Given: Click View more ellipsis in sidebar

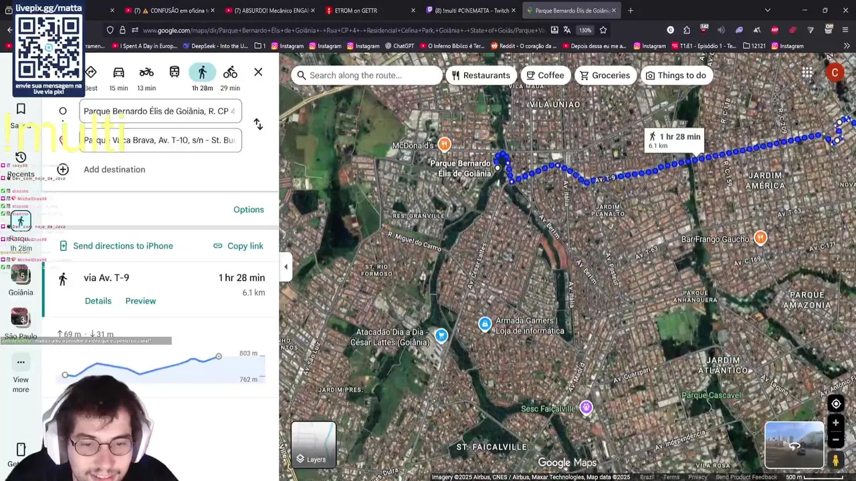Looking at the screenshot, I should (x=21, y=362).
